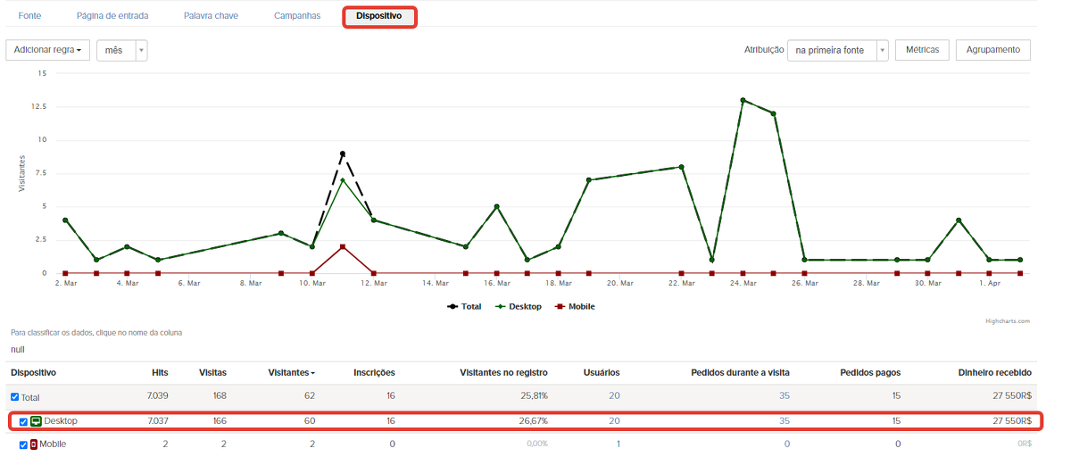Click the Agrupamento button
Image resolution: width=1071 pixels, height=465 pixels.
992,50
